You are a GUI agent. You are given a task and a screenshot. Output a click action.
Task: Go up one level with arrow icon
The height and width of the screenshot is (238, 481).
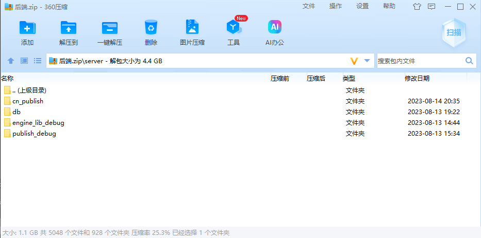click(10, 61)
